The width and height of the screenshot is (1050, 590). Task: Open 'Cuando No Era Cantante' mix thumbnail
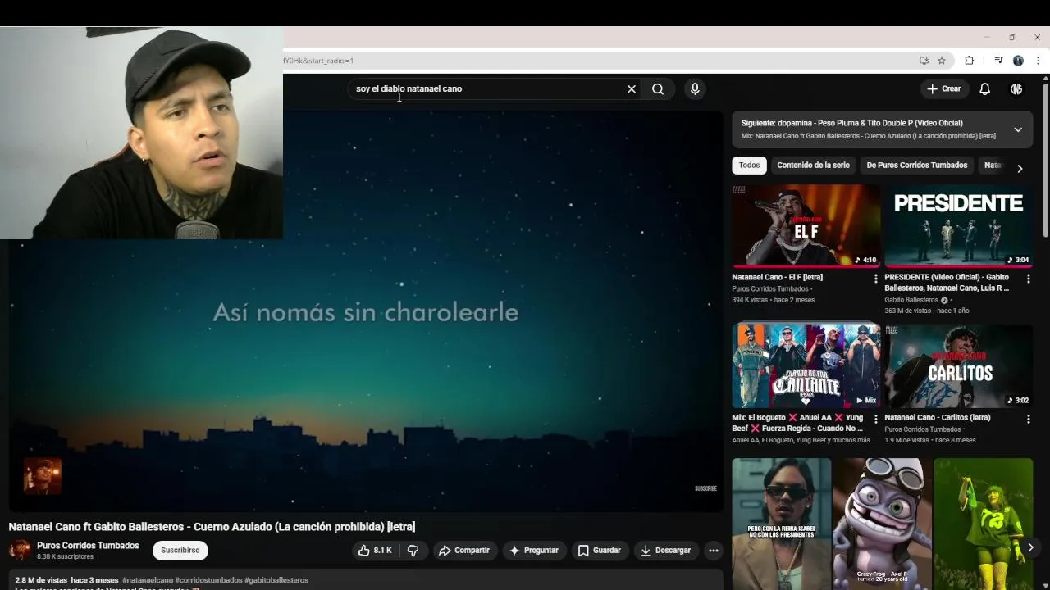tap(806, 366)
